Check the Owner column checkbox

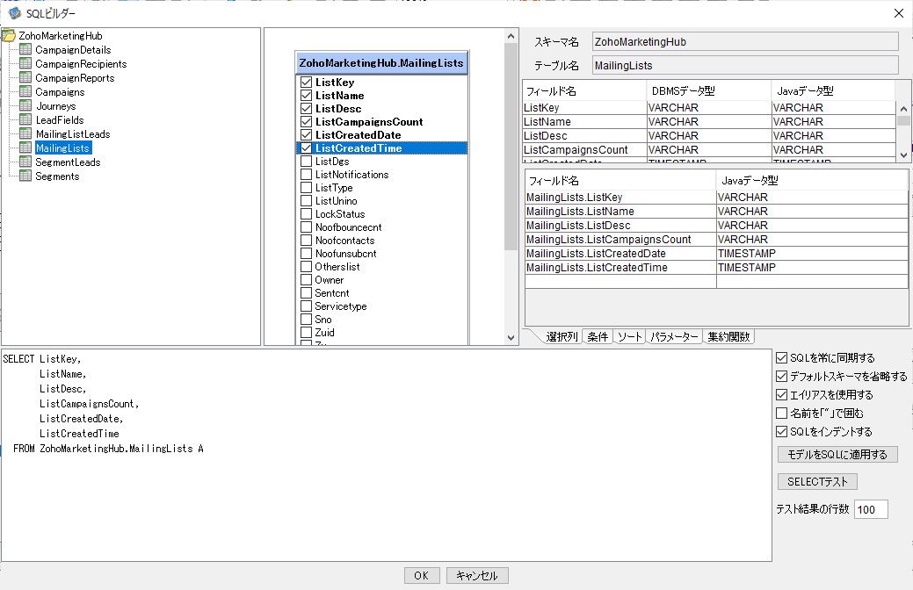[307, 280]
